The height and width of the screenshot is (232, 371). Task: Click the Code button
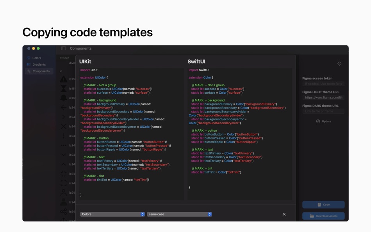[x=323, y=205]
